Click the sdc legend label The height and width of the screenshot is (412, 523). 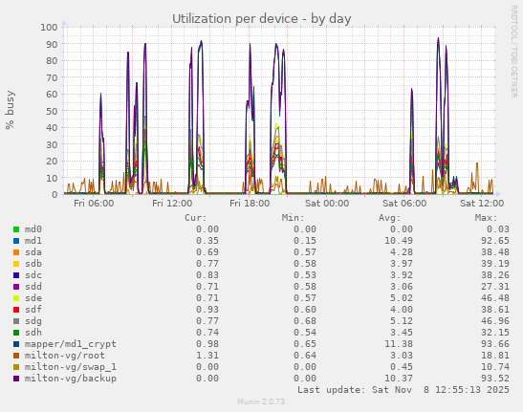pyautogui.click(x=33, y=275)
